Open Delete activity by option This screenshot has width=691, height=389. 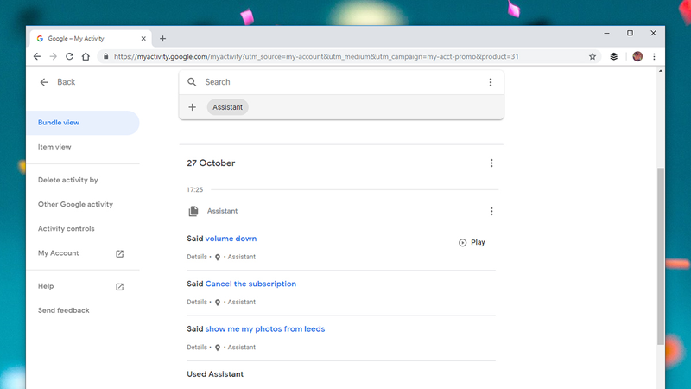pyautogui.click(x=68, y=180)
